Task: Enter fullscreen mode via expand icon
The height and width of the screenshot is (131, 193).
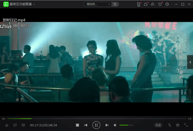Action: pyautogui.click(x=186, y=125)
